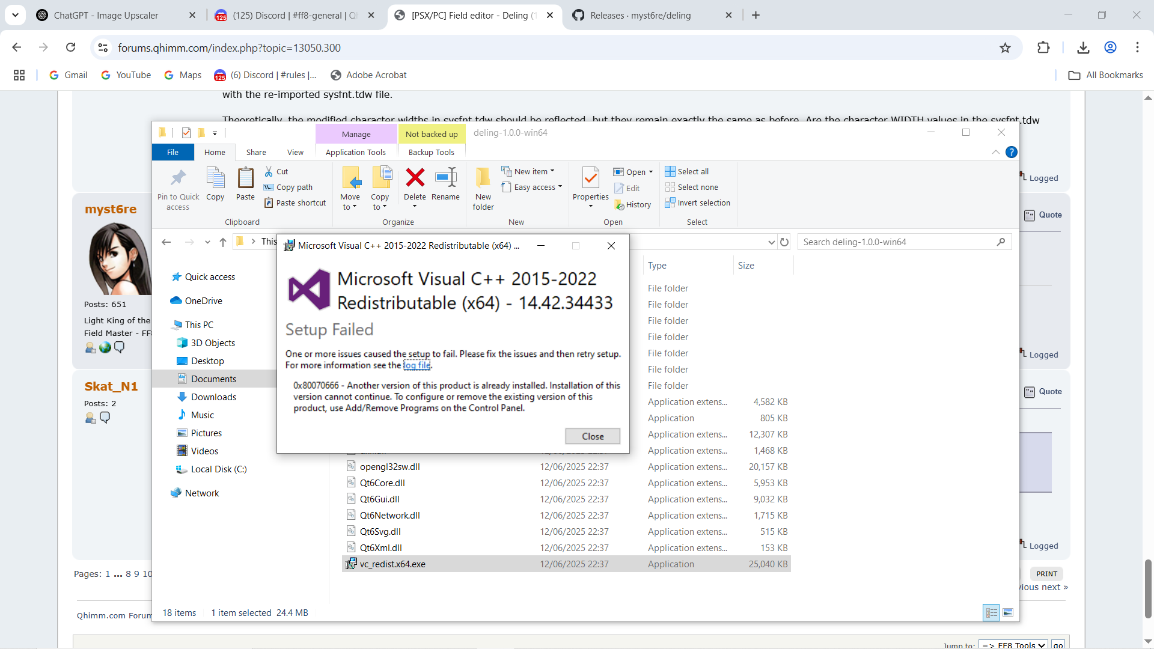Select This PC in navigation pane

[193, 325]
